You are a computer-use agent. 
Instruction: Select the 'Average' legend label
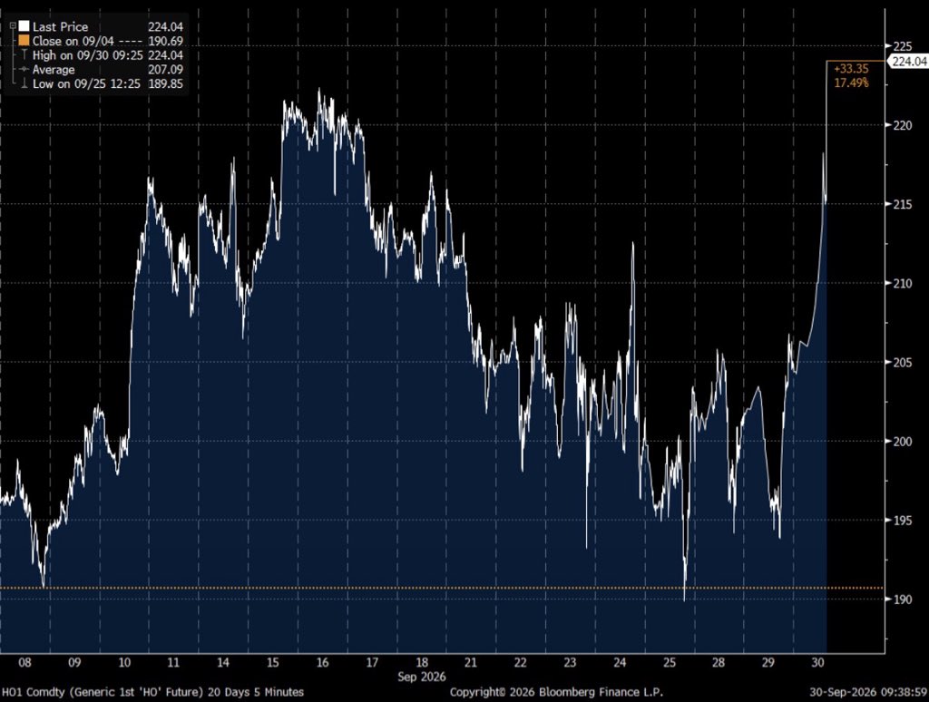[54, 69]
